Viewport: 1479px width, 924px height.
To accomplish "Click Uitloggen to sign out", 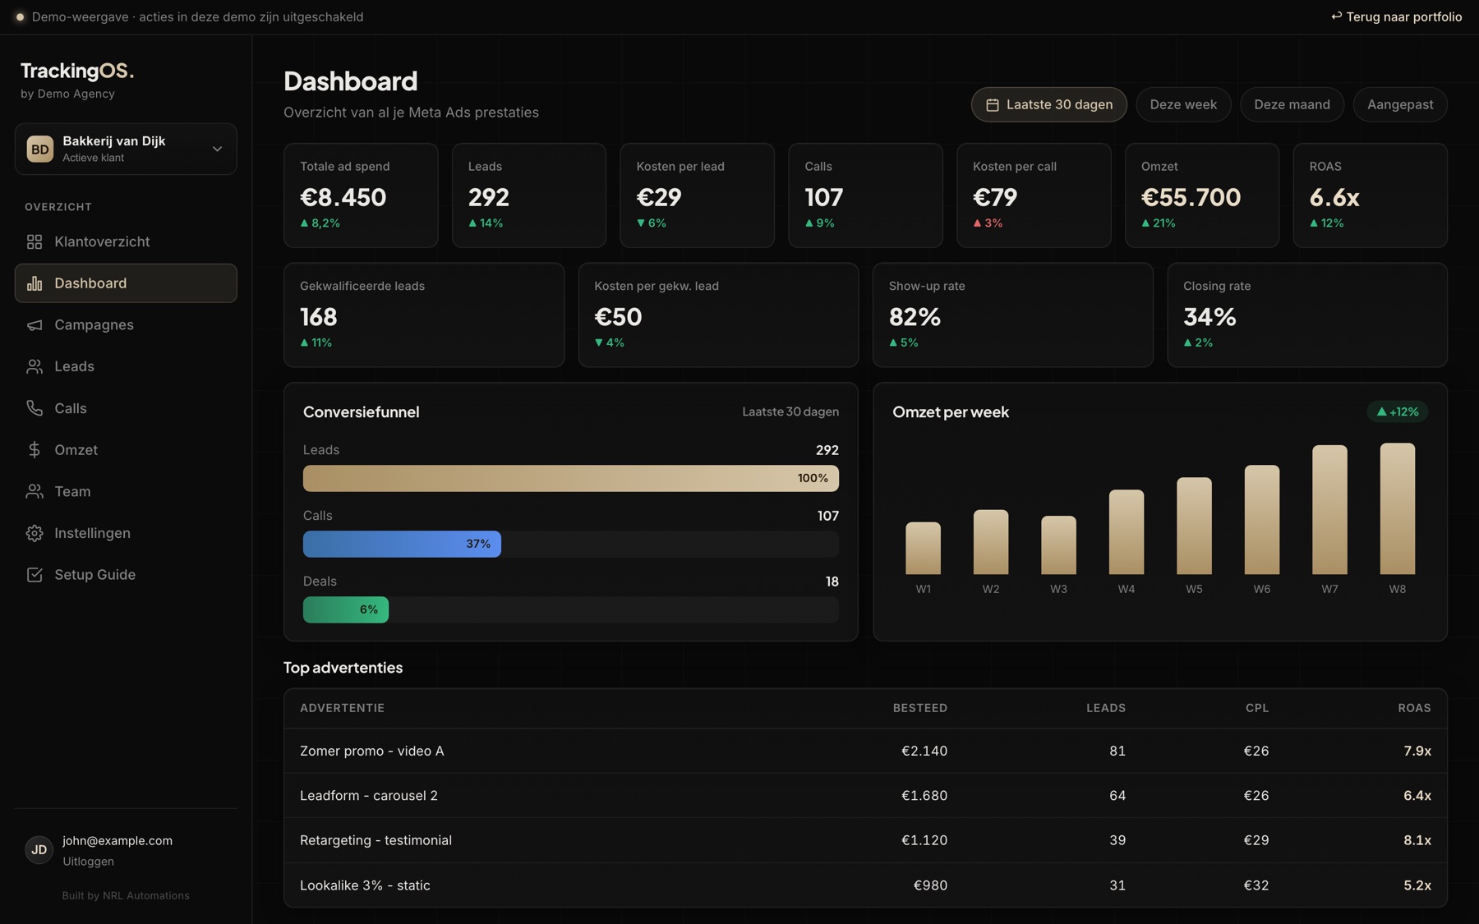I will click(x=88, y=862).
